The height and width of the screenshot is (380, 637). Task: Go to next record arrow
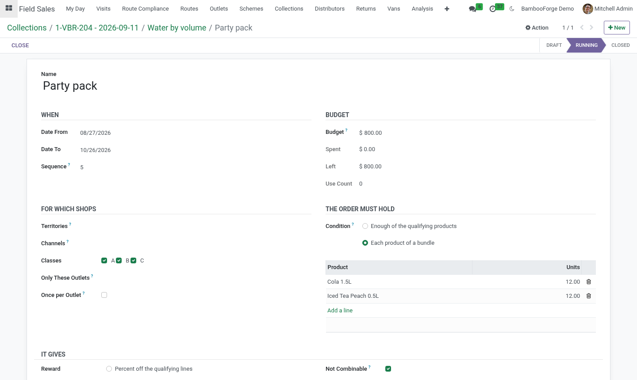coord(591,27)
